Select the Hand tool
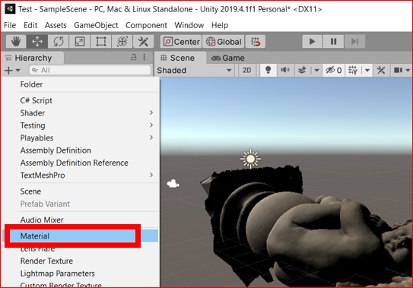Screen dimensions: 413x288 16,41
